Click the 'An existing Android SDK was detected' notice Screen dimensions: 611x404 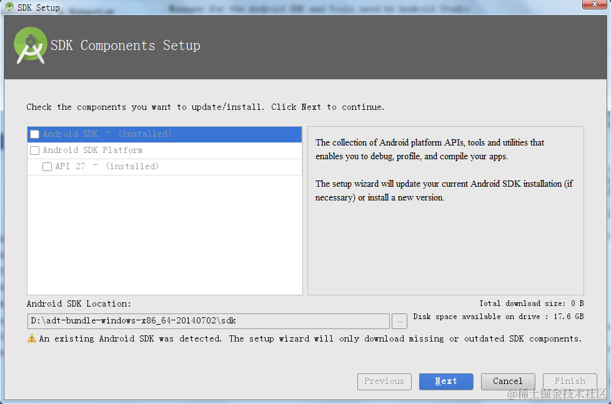click(310, 338)
